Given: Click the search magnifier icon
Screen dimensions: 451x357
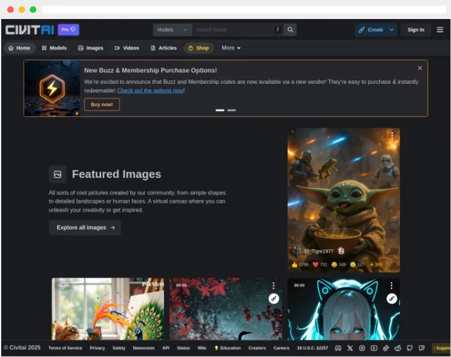Looking at the screenshot, I should 290,30.
